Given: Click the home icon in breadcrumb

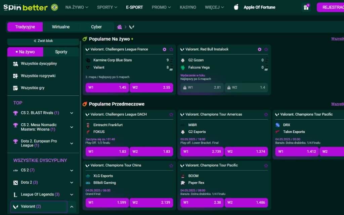Looking at the screenshot, I should pyautogui.click(x=119, y=27).
